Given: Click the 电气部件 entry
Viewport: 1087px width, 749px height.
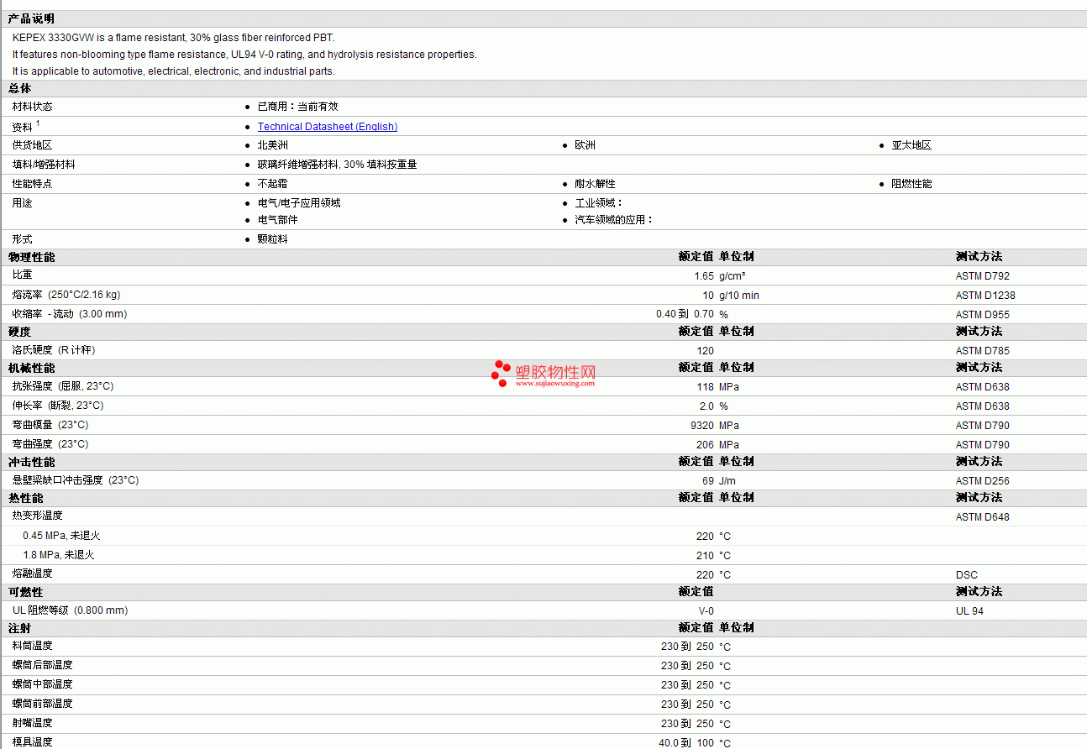Looking at the screenshot, I should [278, 220].
